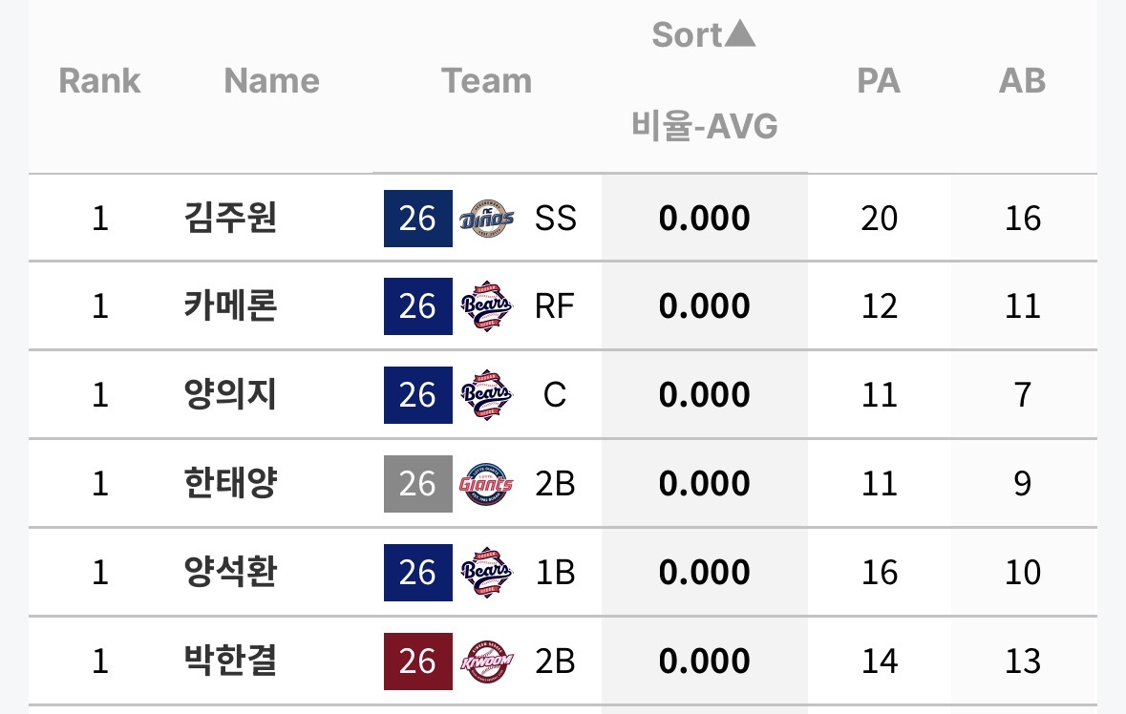Open player page for 카메론
This screenshot has height=714, width=1126.
click(229, 306)
